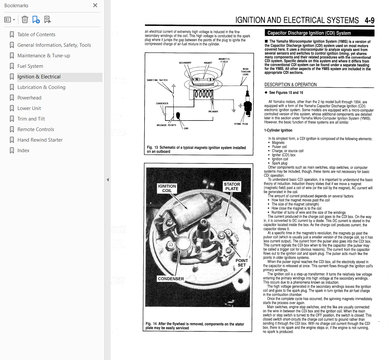Click the Fig. 14 stator plate photo
The image size is (389, 360).
click(198, 237)
